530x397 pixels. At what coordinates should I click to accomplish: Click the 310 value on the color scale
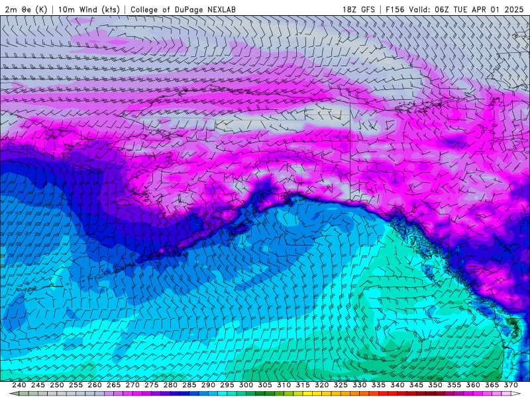[284, 385]
